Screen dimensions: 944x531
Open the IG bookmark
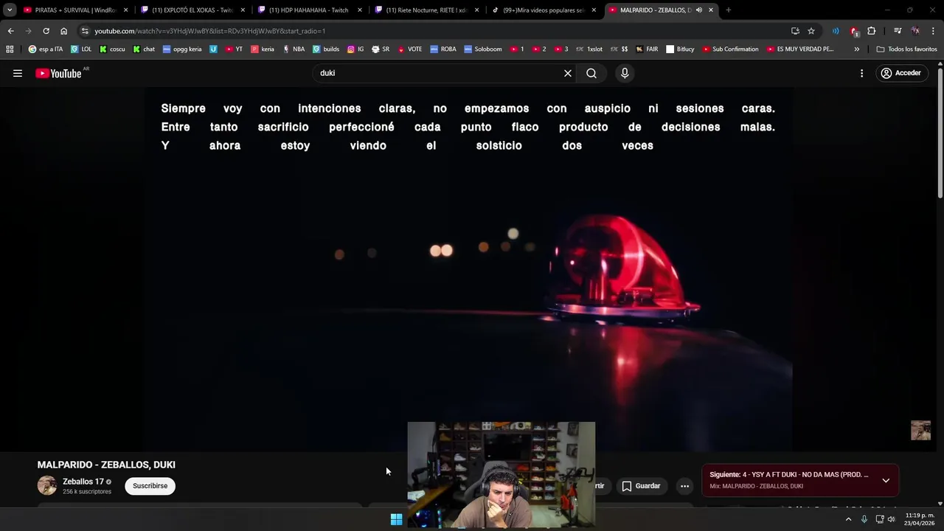pos(355,49)
